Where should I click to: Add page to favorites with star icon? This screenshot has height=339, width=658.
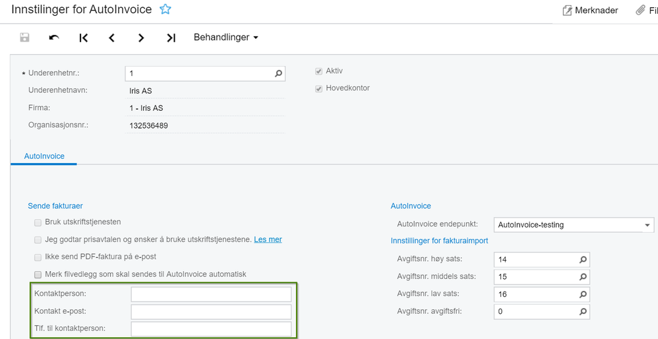[x=165, y=10]
